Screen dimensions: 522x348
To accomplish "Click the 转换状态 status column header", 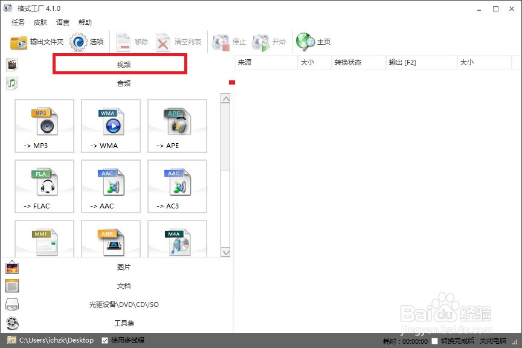I will click(x=359, y=62).
